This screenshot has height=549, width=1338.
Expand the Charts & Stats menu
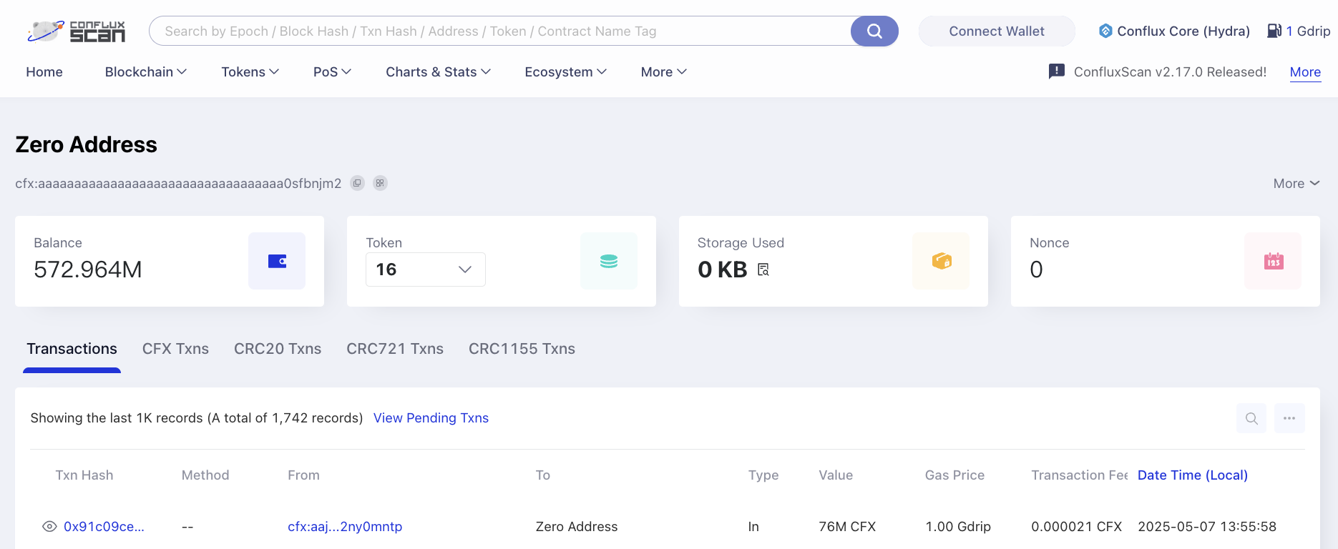tap(438, 72)
